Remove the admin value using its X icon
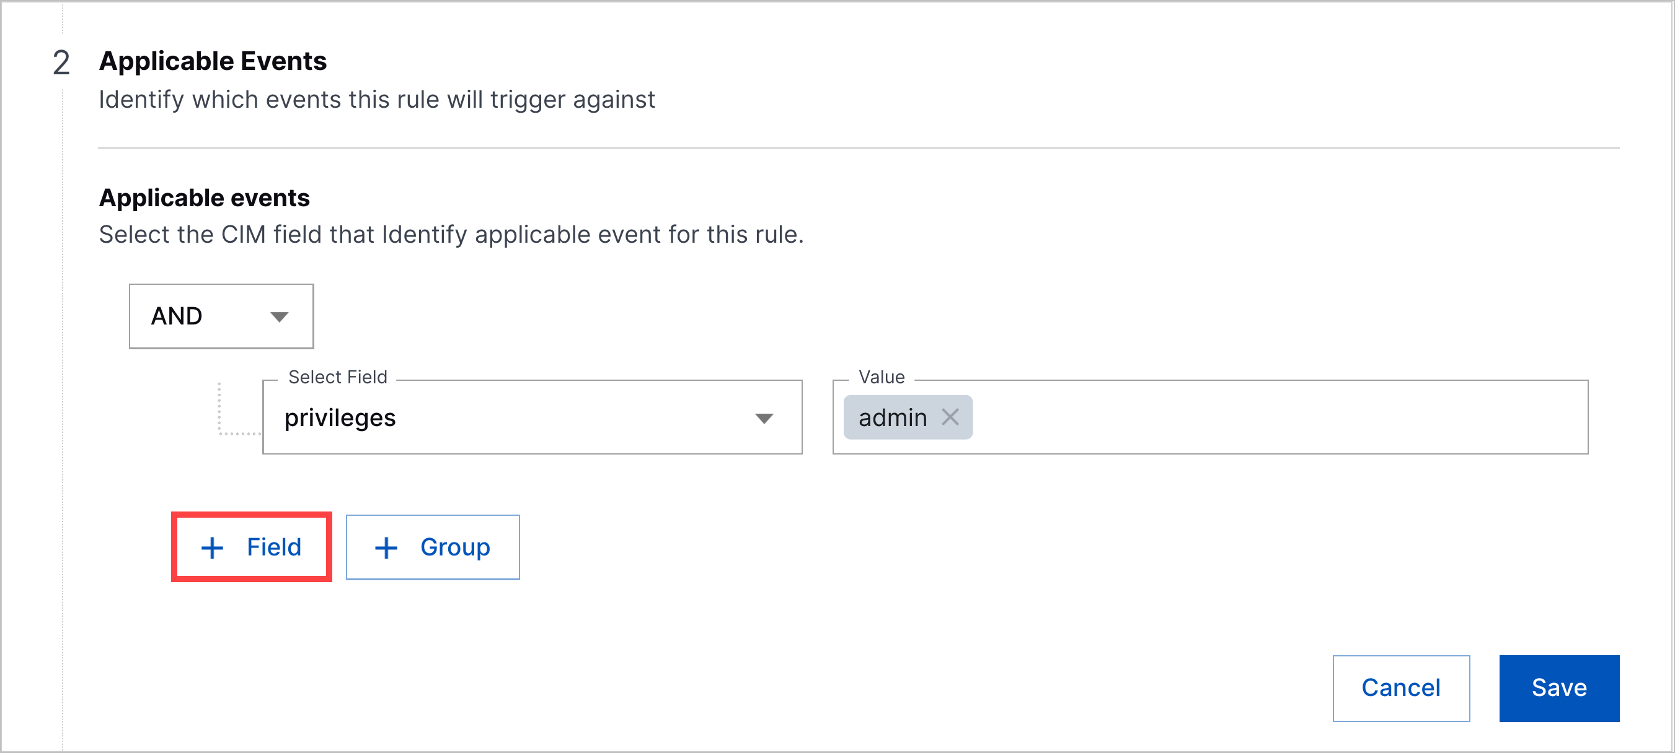Screen dimensions: 1675x753 951,418
